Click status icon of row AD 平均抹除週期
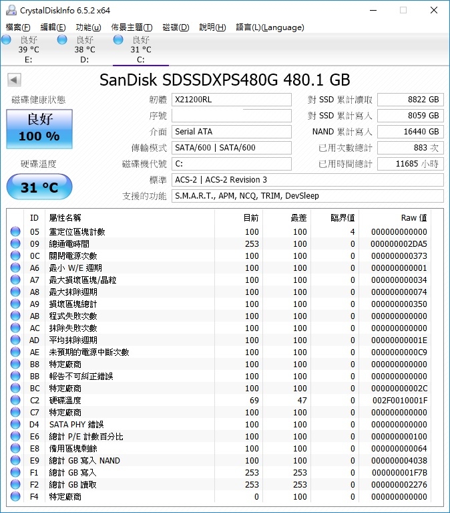Viewport: 450px width, 513px height. 15,340
